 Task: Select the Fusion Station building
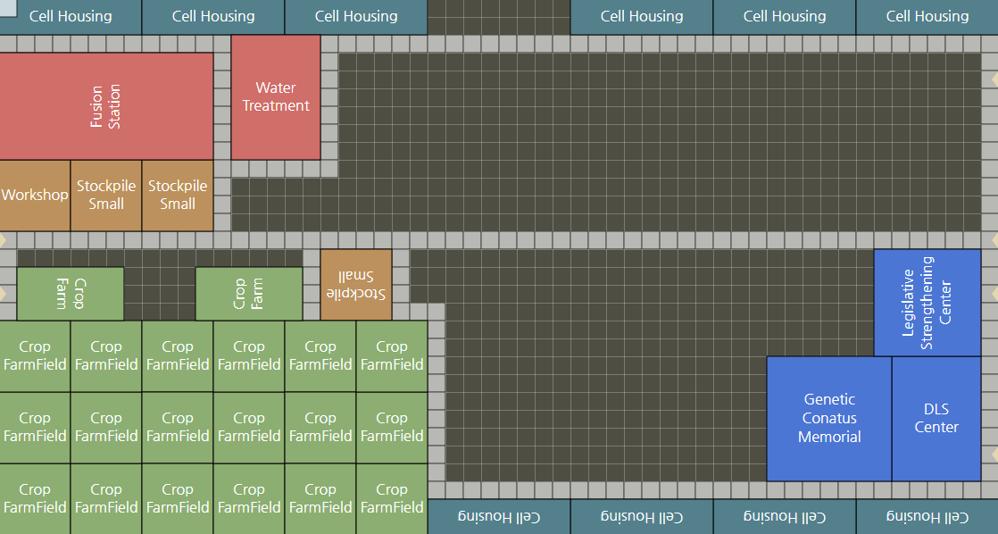point(106,106)
